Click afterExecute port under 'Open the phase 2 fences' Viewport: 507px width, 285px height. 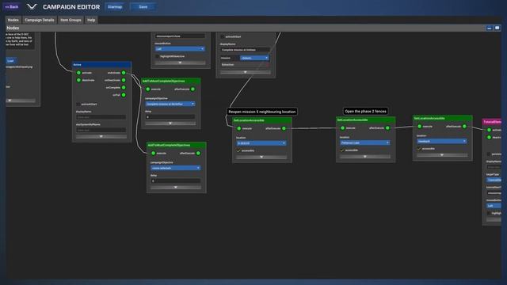click(x=387, y=128)
